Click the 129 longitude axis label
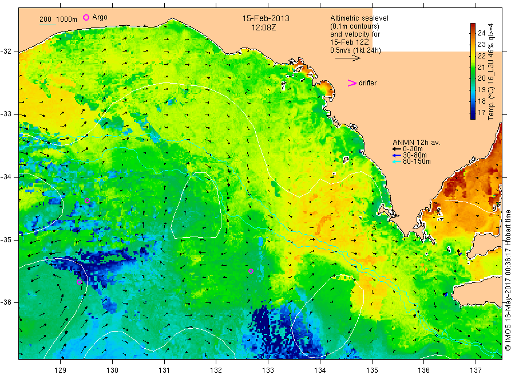 [x=61, y=371]
